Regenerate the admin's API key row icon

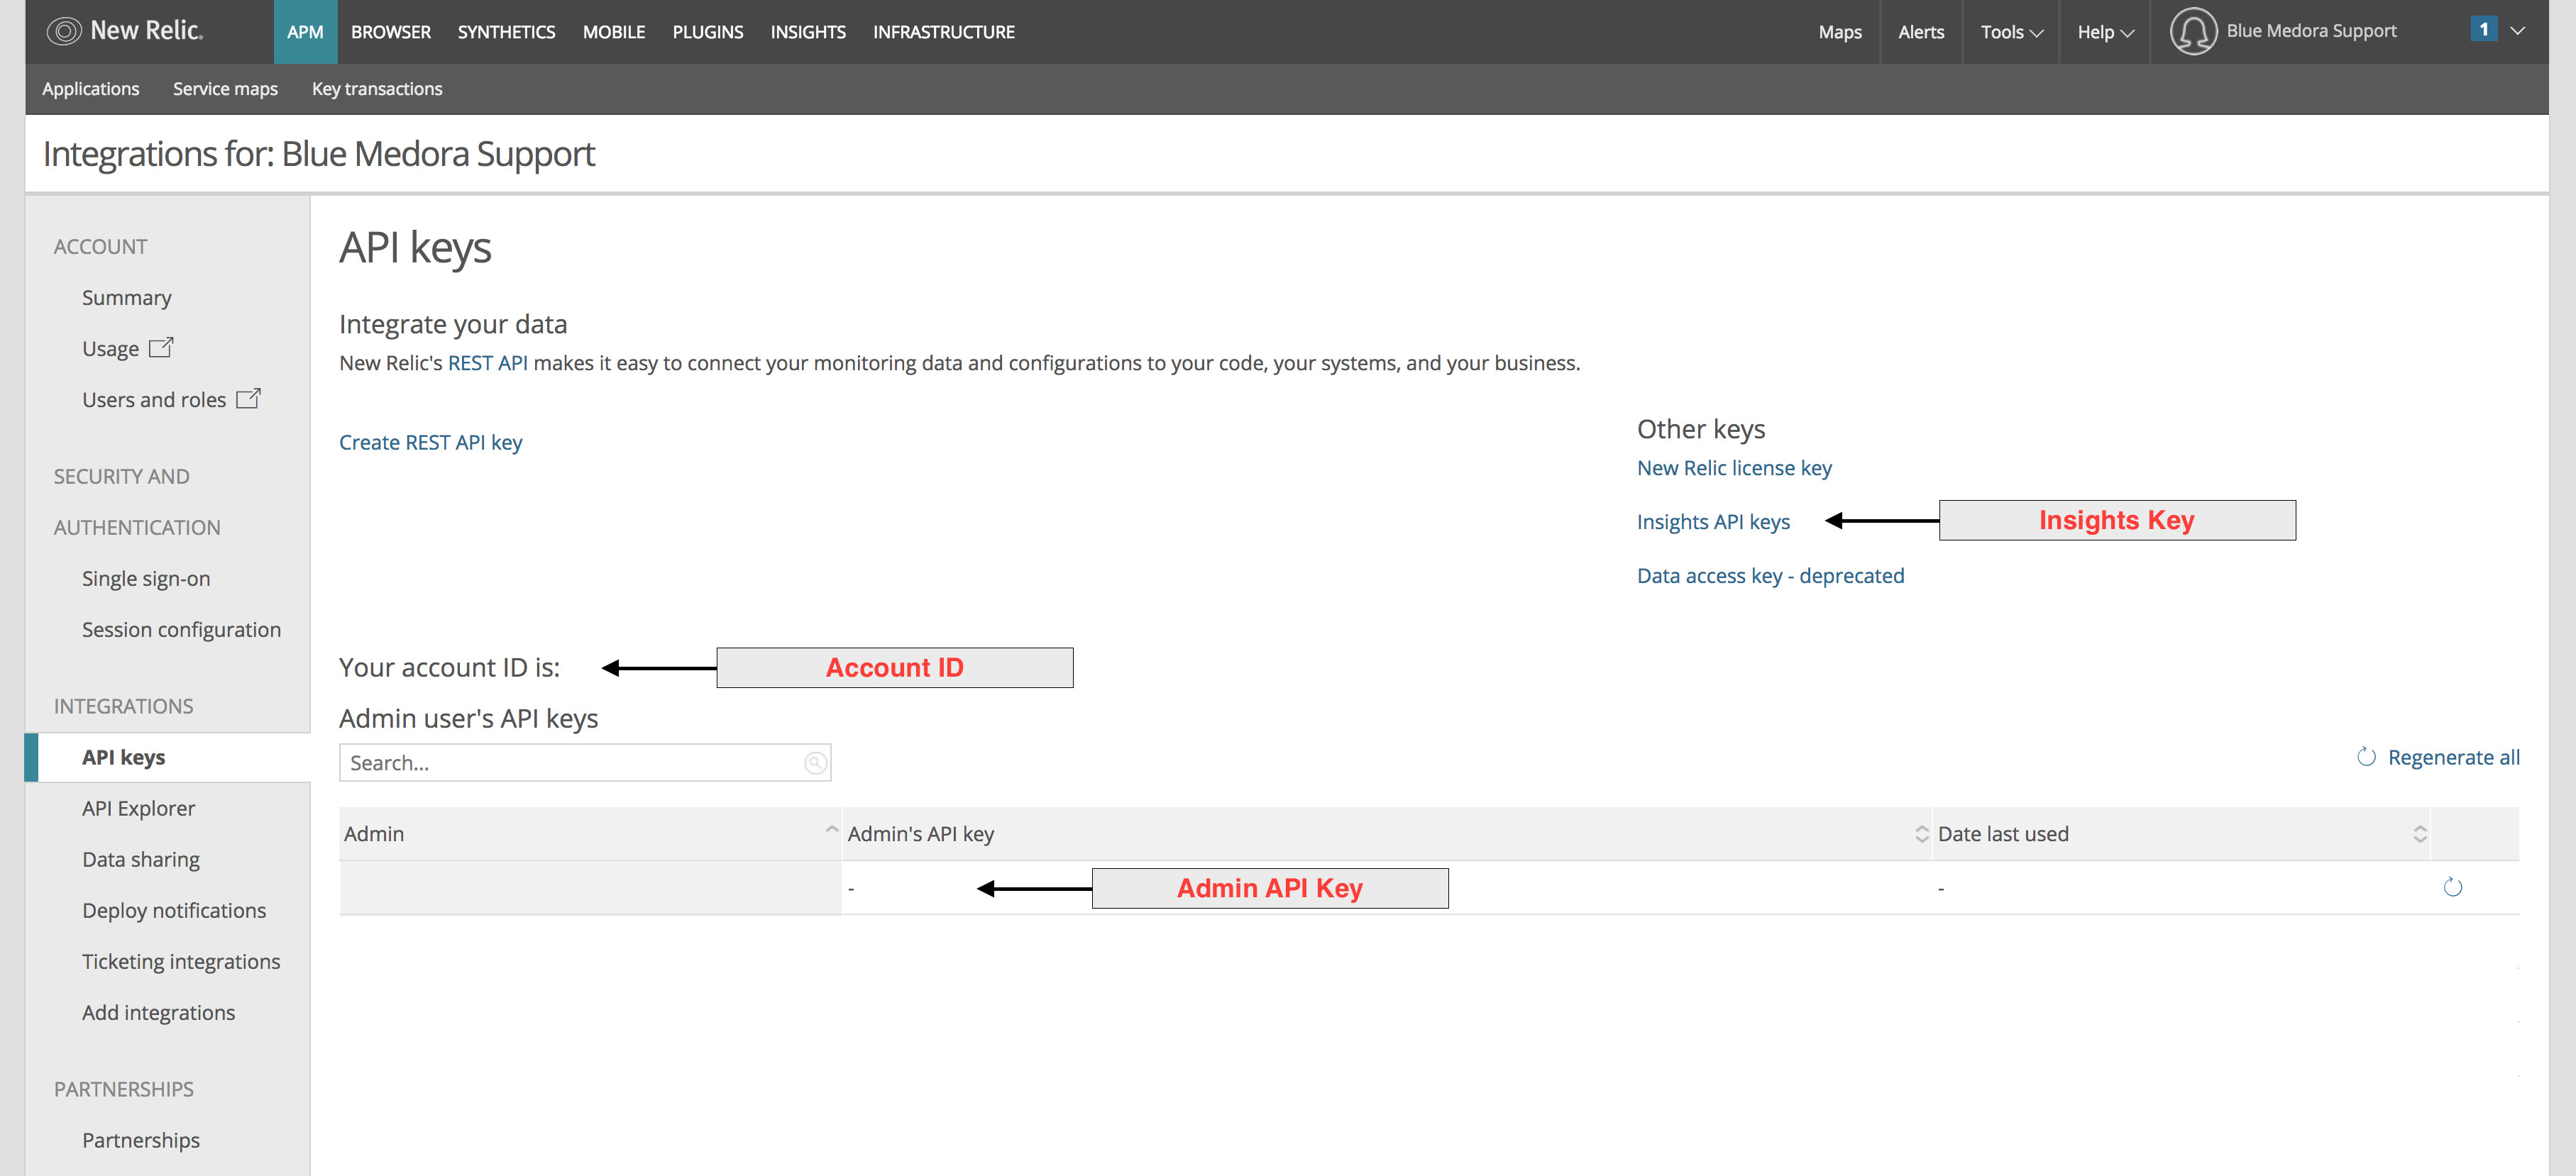(2452, 887)
